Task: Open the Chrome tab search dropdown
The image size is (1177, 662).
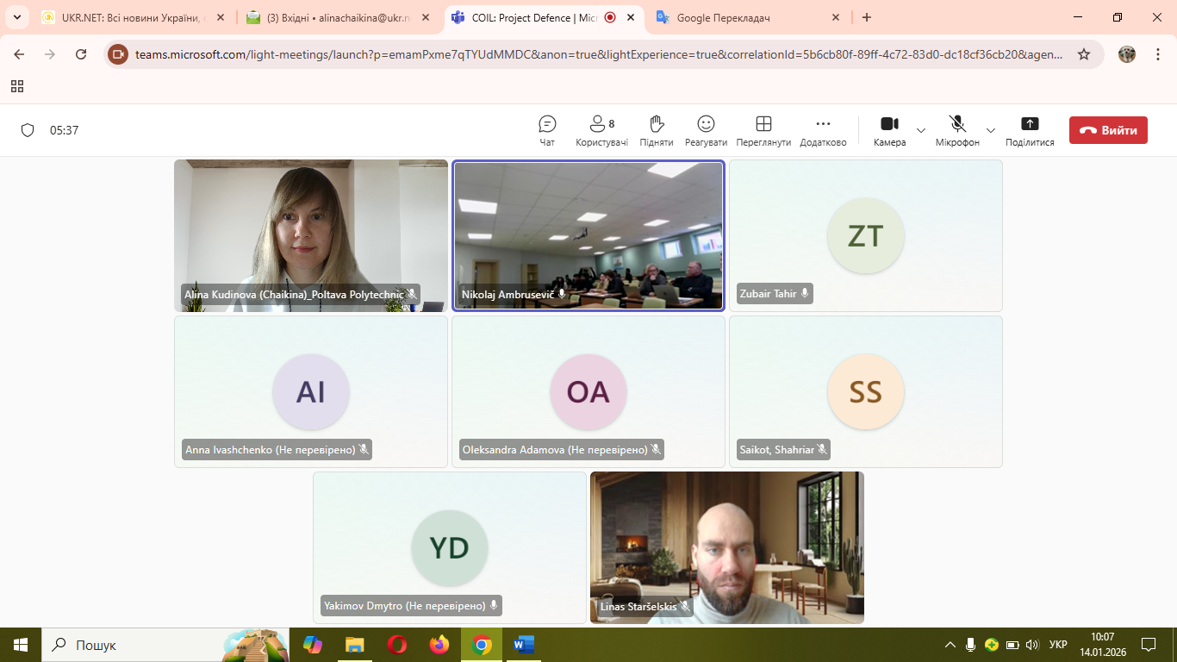Action: coord(16,17)
